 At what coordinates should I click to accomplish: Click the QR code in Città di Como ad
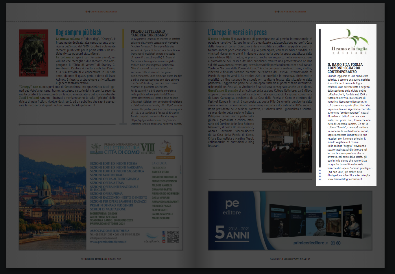[173, 237]
